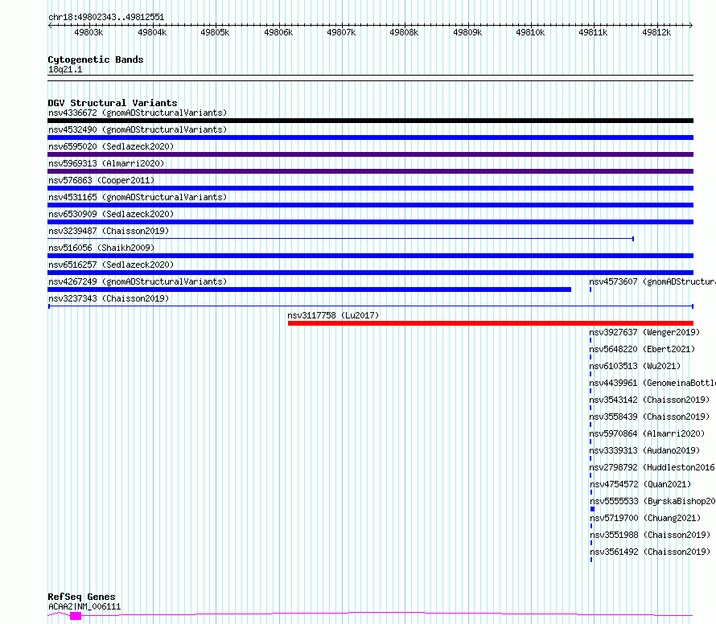Click the Cytogenetic Bands track title
The height and width of the screenshot is (624, 716).
pos(96,60)
